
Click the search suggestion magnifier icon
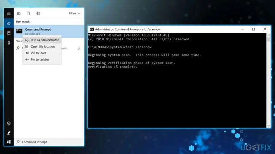[18, 48]
